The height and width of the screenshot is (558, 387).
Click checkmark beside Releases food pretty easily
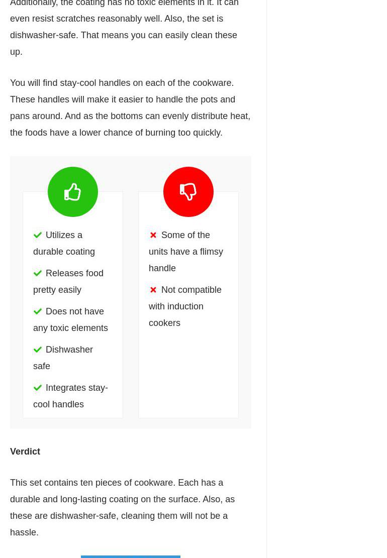click(38, 273)
